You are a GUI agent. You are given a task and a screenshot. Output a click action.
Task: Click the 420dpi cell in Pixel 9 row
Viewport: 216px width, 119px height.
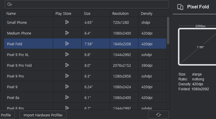tap(152, 87)
